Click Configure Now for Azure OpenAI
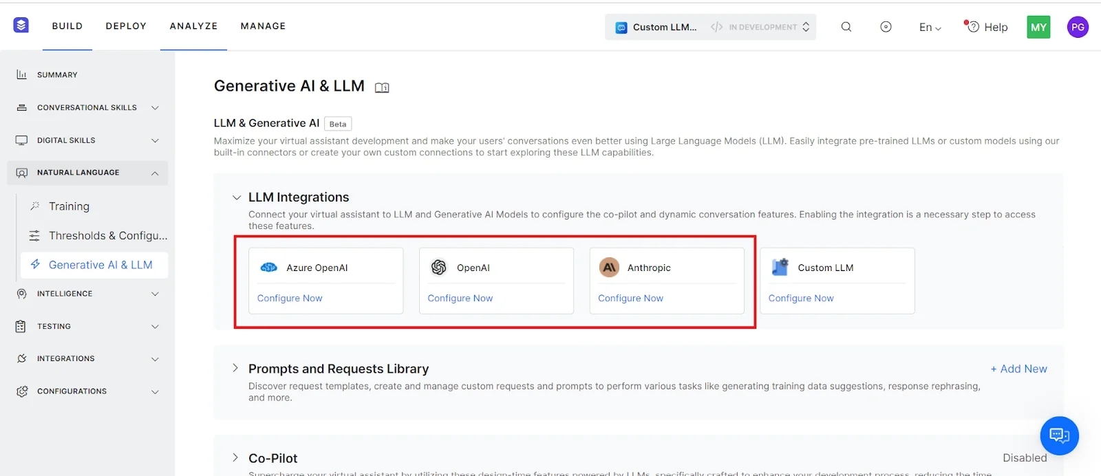Image resolution: width=1101 pixels, height=476 pixels. (x=290, y=298)
